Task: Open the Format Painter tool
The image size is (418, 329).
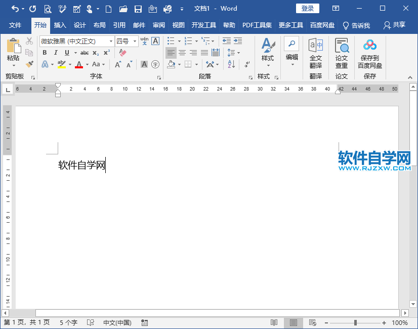Action: click(29, 64)
